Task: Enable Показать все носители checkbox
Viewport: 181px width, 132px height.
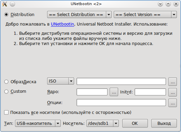Action: click(6, 113)
